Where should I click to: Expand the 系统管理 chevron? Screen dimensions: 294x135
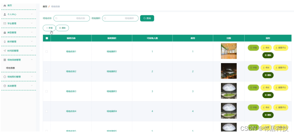pos(32,86)
